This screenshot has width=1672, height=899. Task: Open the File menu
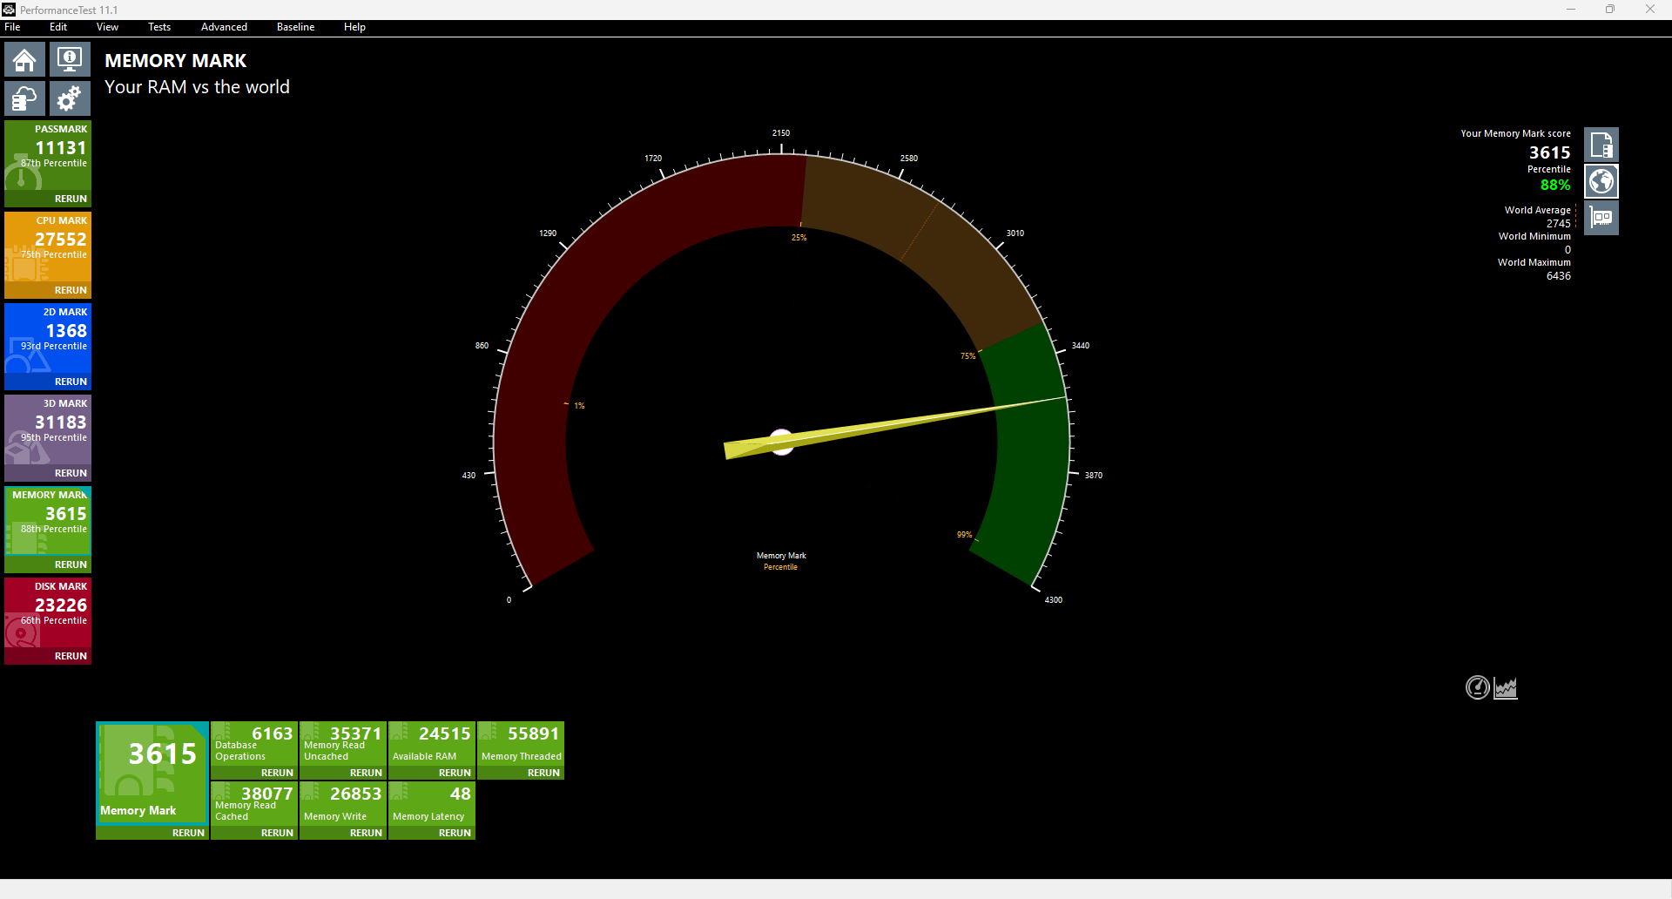12,27
